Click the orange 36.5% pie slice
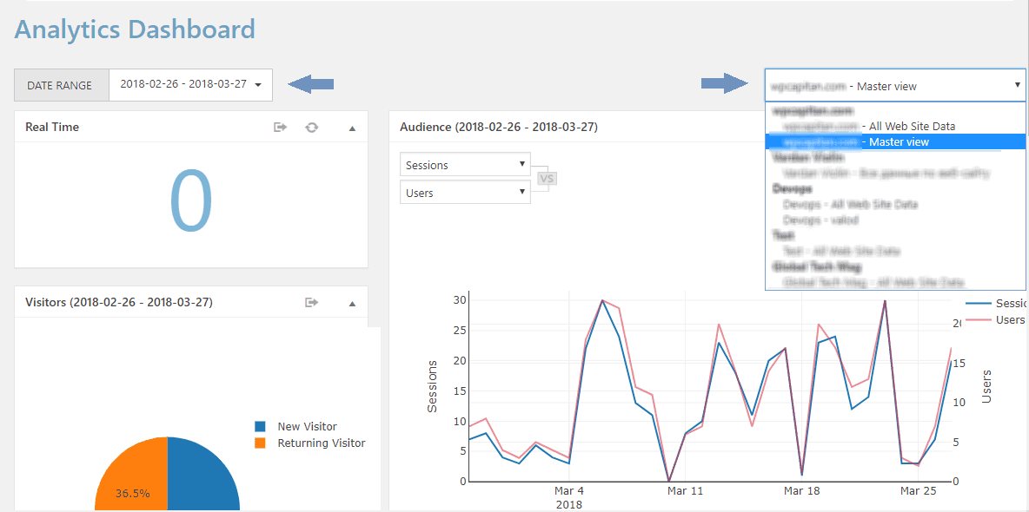The height and width of the screenshot is (512, 1029). (x=130, y=476)
